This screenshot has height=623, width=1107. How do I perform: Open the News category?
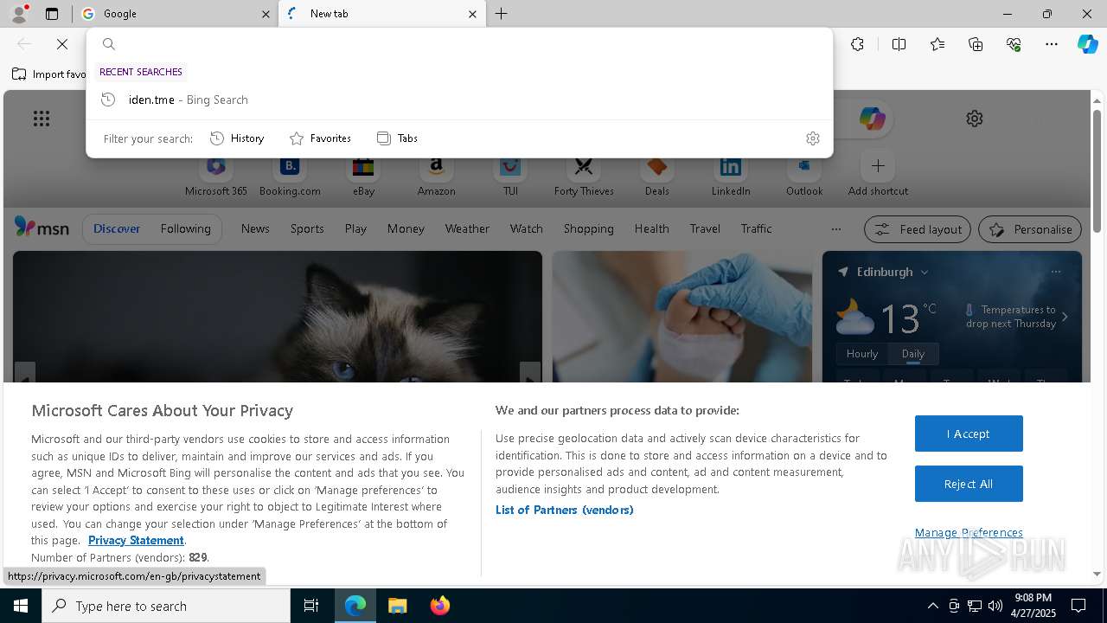coord(255,228)
